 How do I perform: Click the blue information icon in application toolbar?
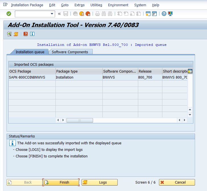click(32, 34)
